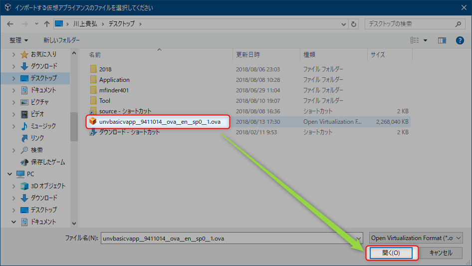Open the Open Virtualization Format filter dropdown
This screenshot has width=472, height=266.
coord(416,238)
